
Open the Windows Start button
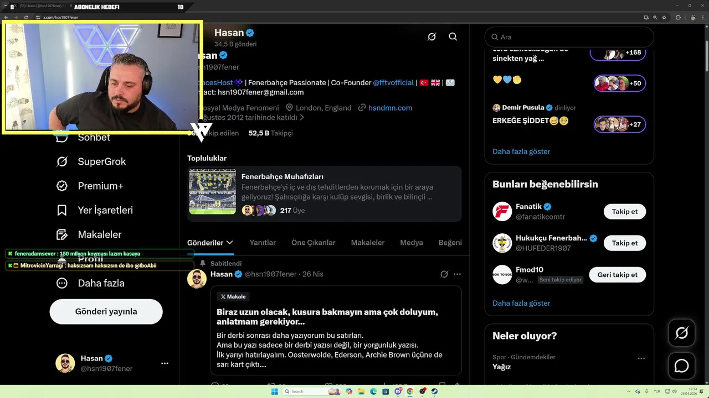tap(274, 391)
